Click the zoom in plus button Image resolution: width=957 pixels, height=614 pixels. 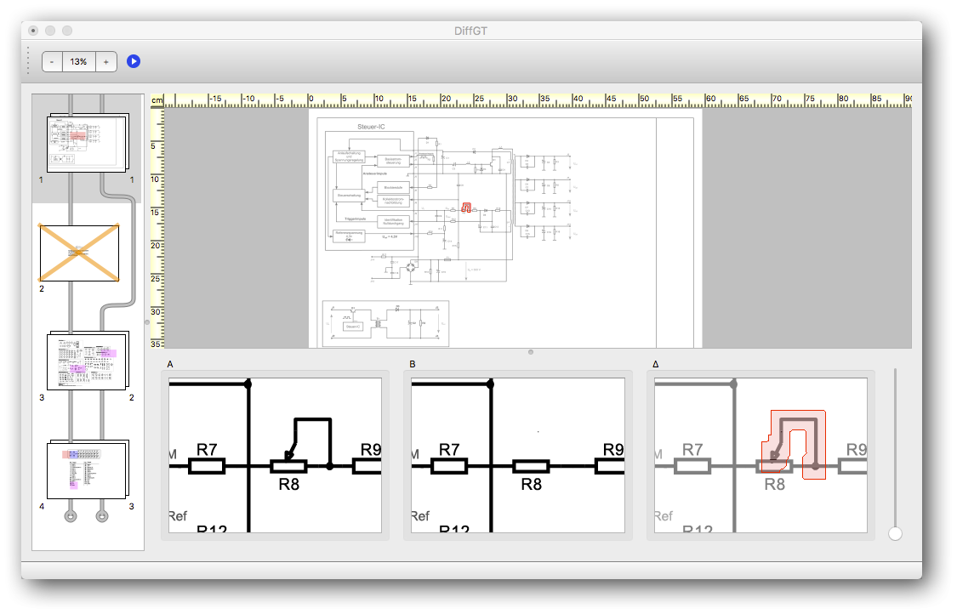[106, 61]
